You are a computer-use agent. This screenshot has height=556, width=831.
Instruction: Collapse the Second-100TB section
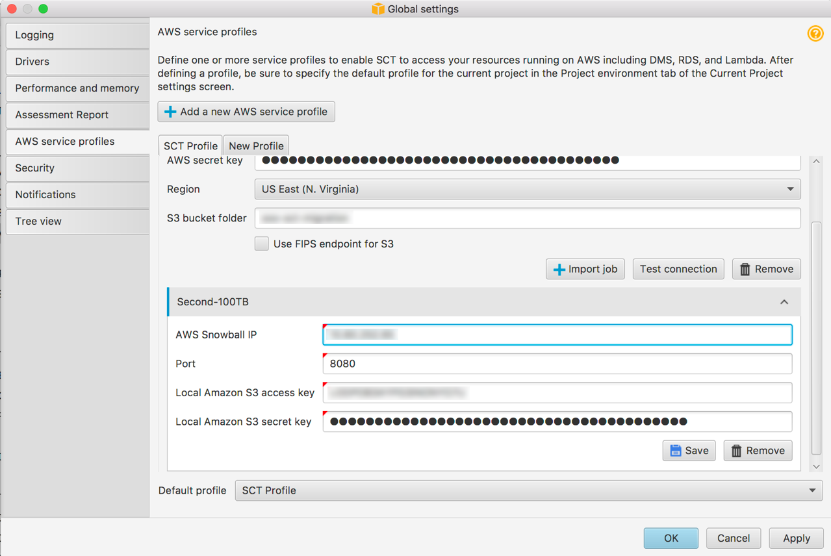click(784, 301)
